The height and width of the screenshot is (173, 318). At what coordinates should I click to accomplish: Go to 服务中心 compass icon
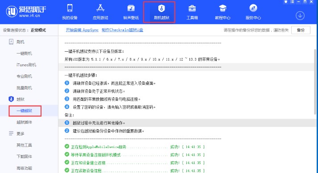click(253, 12)
